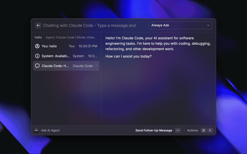The image size is (247, 154).
Task: Click the chevron arrow in Always Ask dropdown
Action: (208, 25)
